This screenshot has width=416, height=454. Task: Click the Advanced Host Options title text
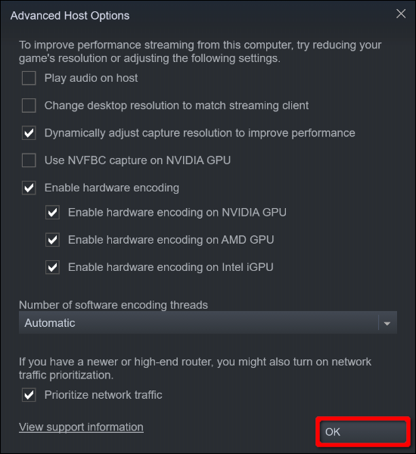[x=70, y=16]
